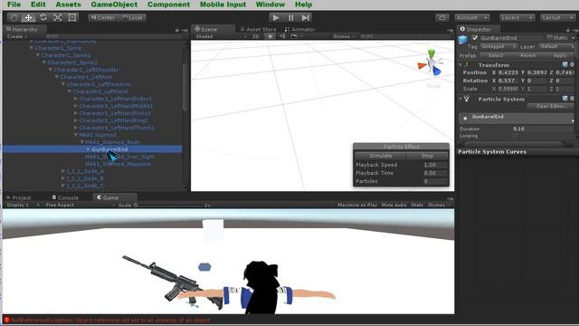Select the Rect transform tool
Image resolution: width=579 pixels, height=326 pixels.
point(72,17)
